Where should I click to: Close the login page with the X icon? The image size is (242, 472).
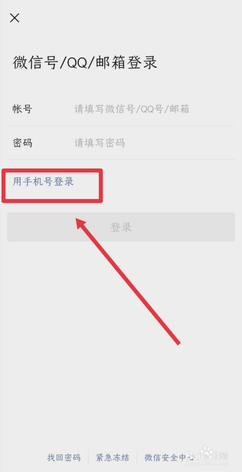(x=15, y=18)
